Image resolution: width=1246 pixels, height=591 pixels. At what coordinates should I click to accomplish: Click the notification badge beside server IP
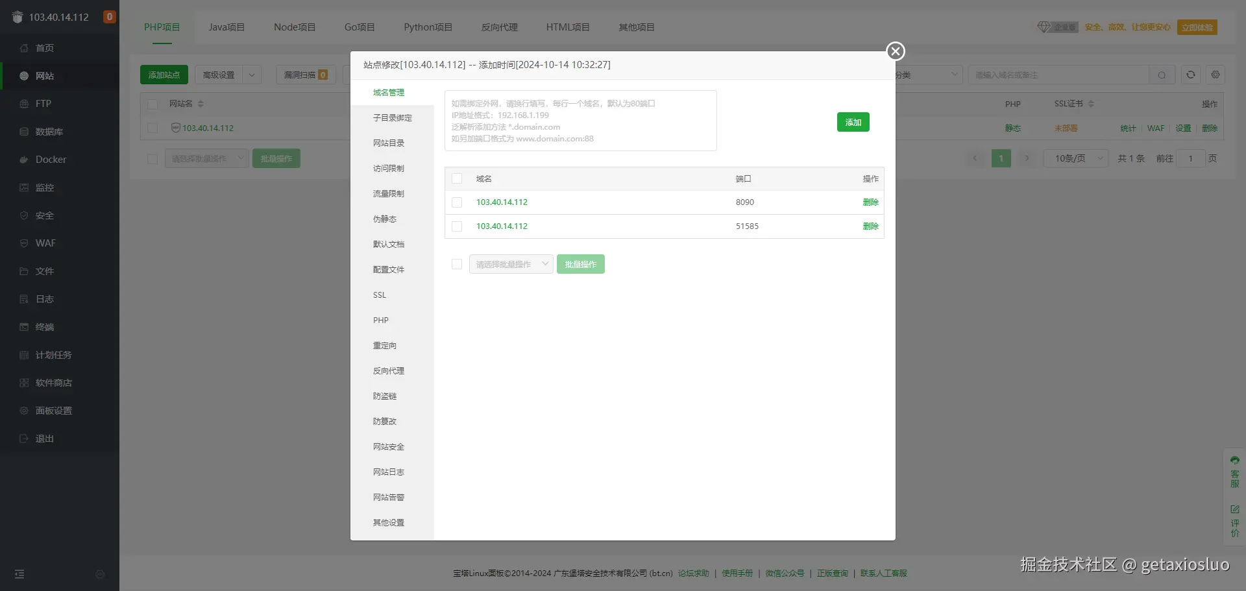point(110,17)
